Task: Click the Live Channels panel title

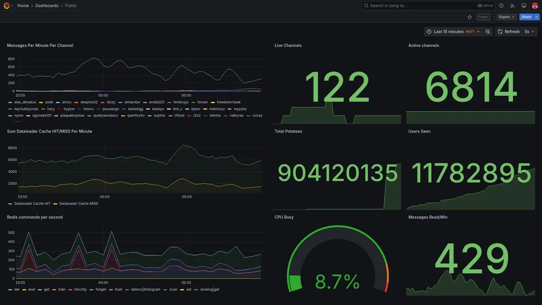Action: click(x=288, y=45)
